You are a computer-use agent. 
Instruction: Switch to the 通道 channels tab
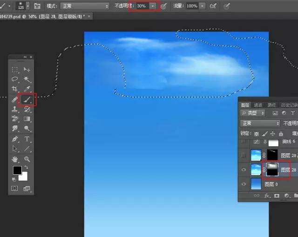click(258, 105)
